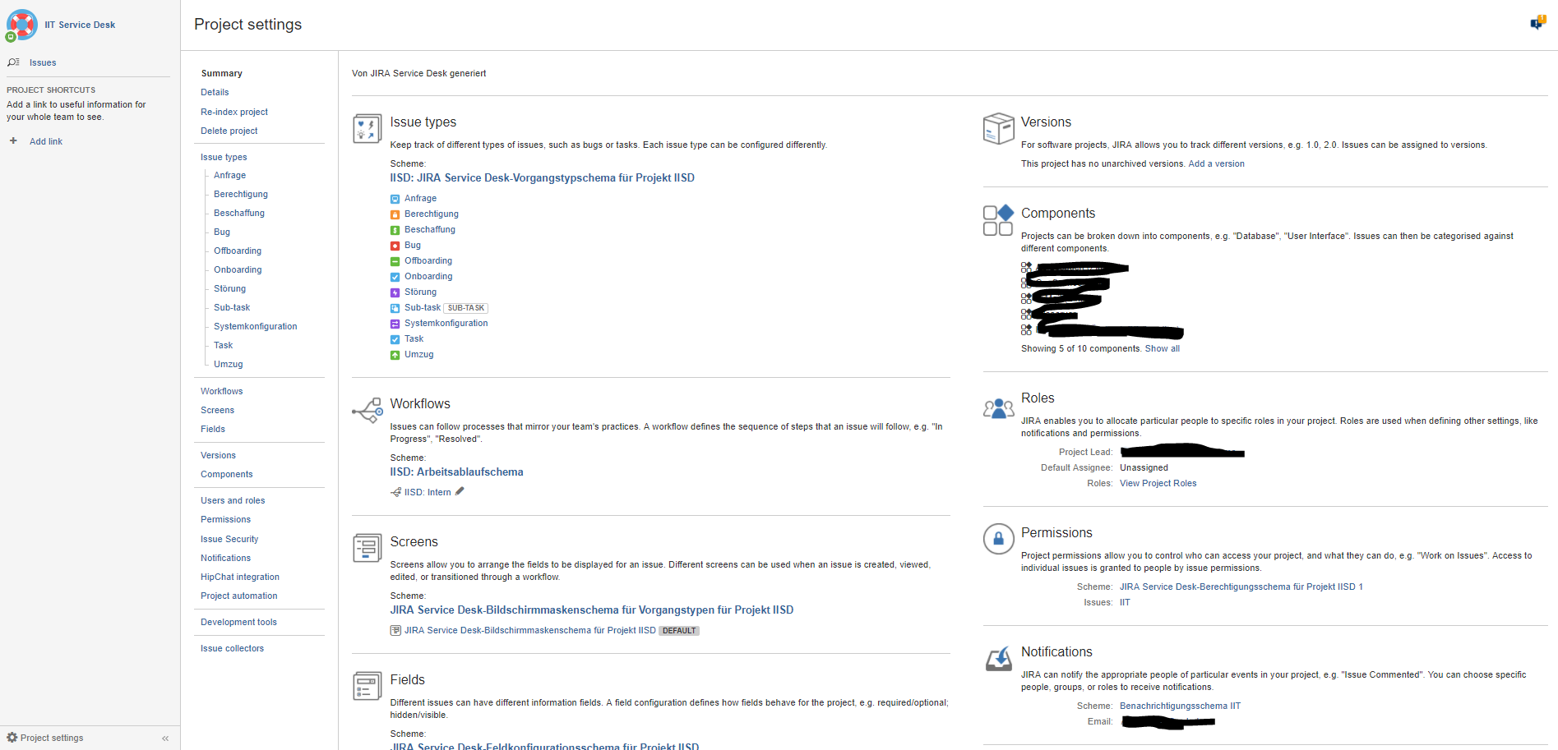Click Add a version link
Viewport: 1558px width, 750px height.
(x=1216, y=163)
